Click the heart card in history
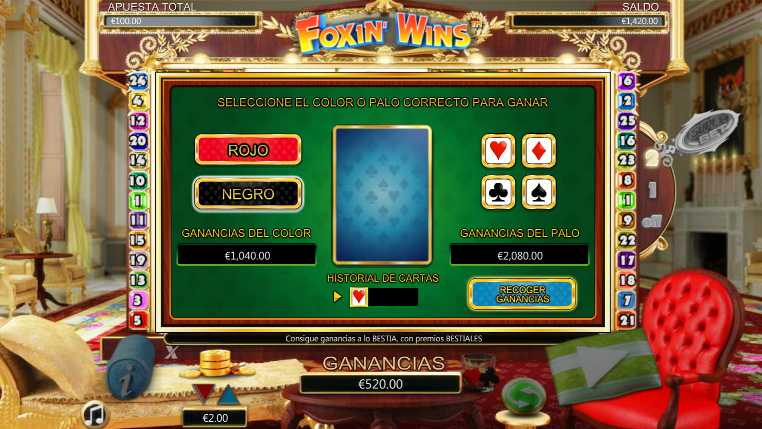Viewport: 762px width, 429px height. 359,297
